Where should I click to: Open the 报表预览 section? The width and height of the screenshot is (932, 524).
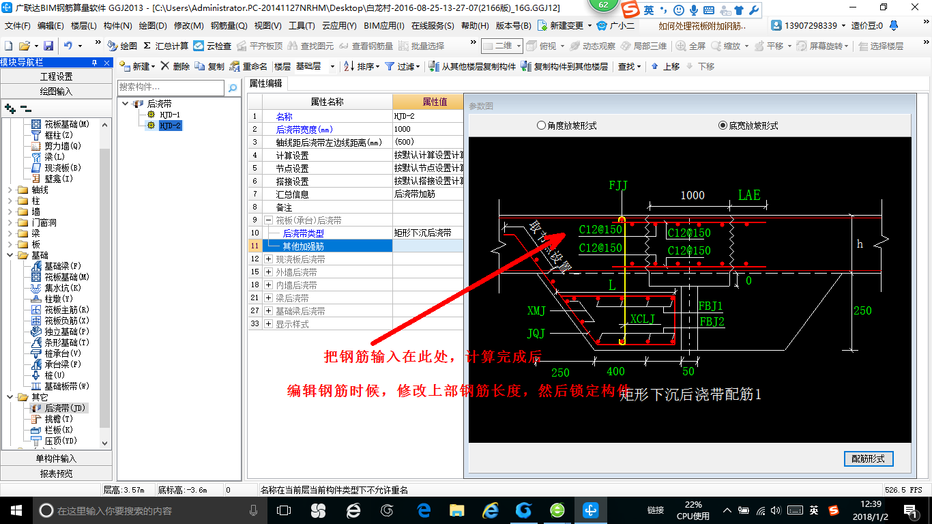tap(55, 474)
